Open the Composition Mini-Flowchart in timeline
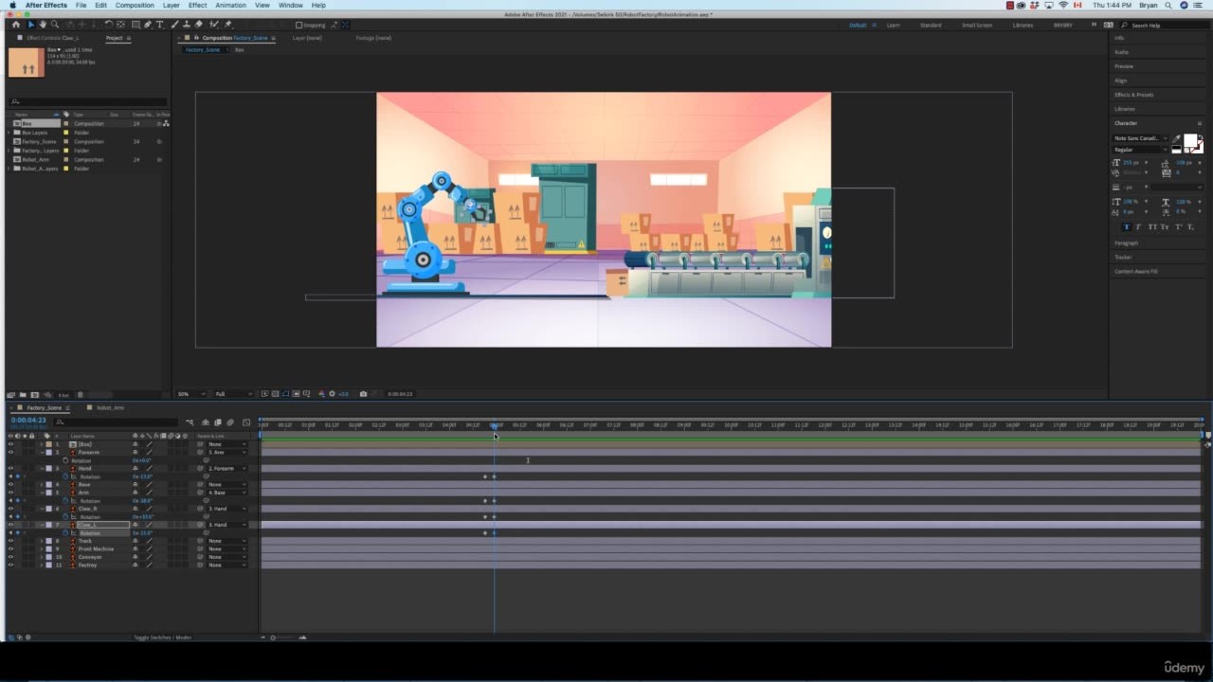 tap(190, 422)
